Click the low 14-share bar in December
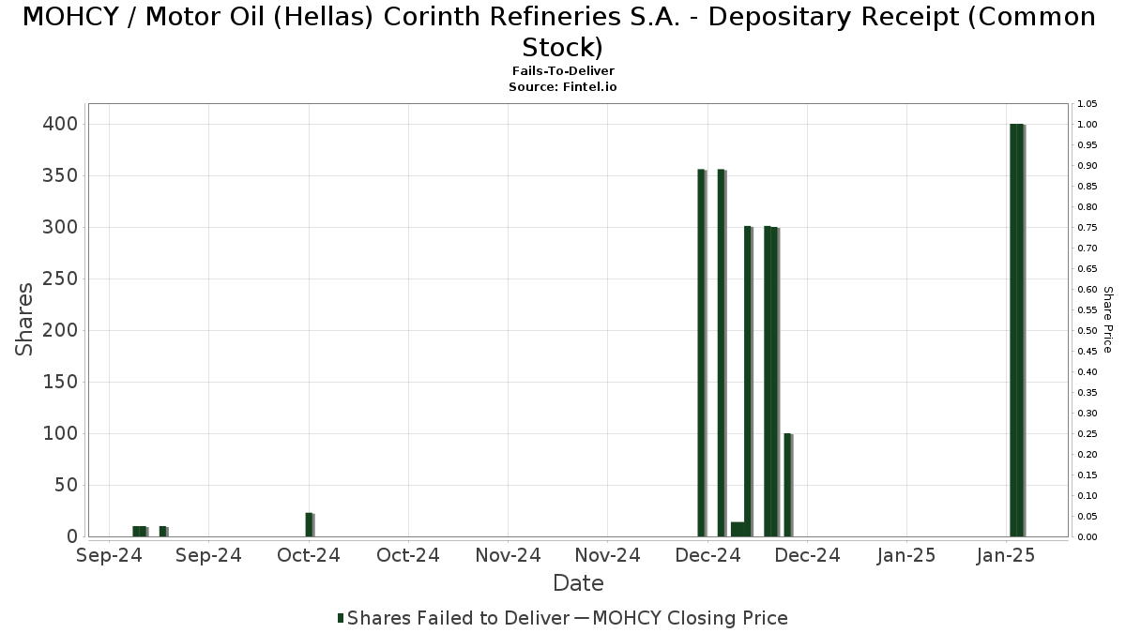 tap(738, 529)
